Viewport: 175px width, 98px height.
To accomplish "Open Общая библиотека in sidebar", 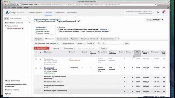I will pyautogui.click(x=12, y=81).
